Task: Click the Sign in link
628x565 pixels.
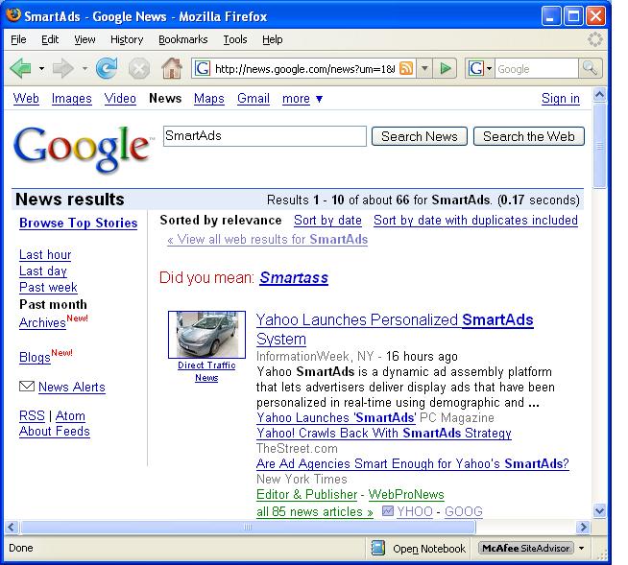Action: click(x=561, y=99)
